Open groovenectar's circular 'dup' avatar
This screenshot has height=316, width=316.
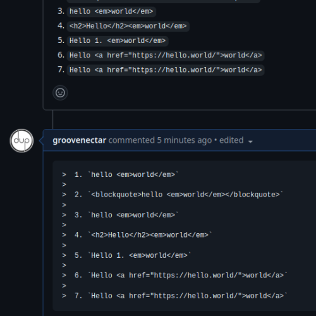click(x=21, y=141)
